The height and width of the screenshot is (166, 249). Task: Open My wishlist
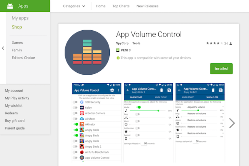tap(14, 105)
